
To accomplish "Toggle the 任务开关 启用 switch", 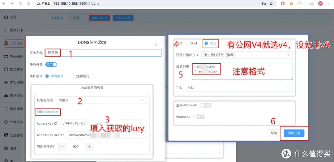I will [51, 65].
